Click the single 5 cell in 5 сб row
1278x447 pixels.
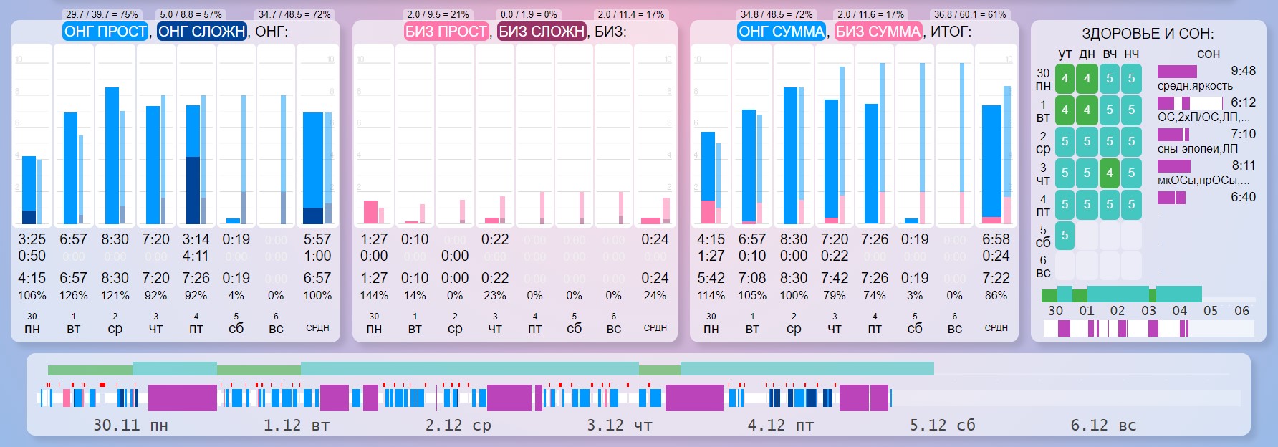point(1065,236)
